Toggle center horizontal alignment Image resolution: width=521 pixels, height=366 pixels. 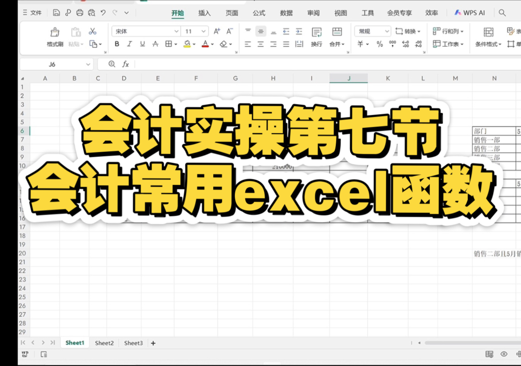pos(261,44)
